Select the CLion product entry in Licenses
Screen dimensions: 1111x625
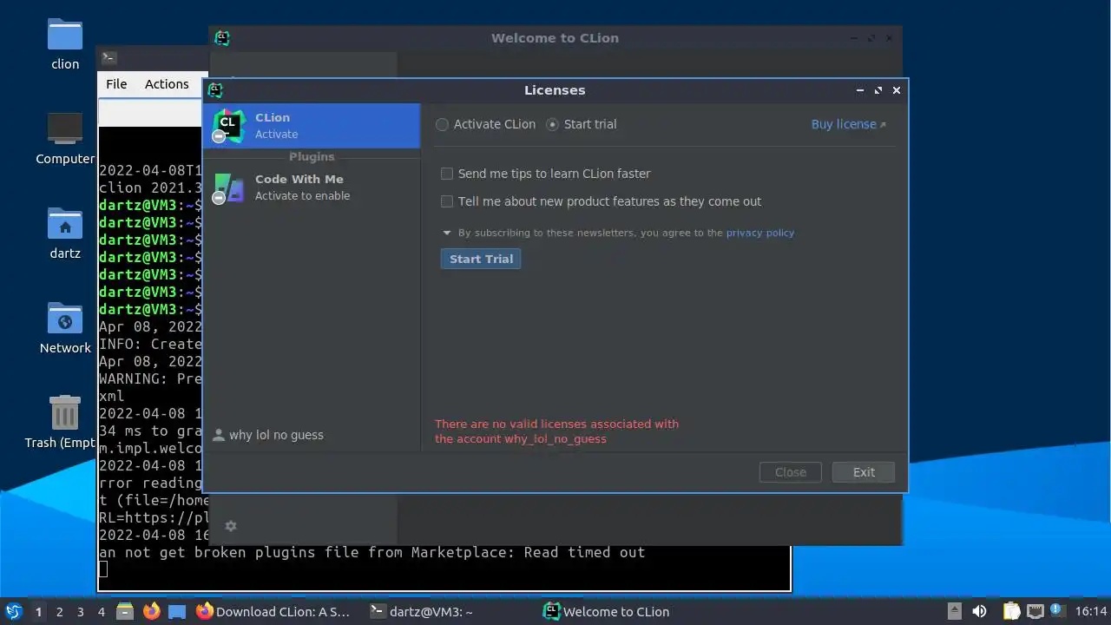click(312, 126)
